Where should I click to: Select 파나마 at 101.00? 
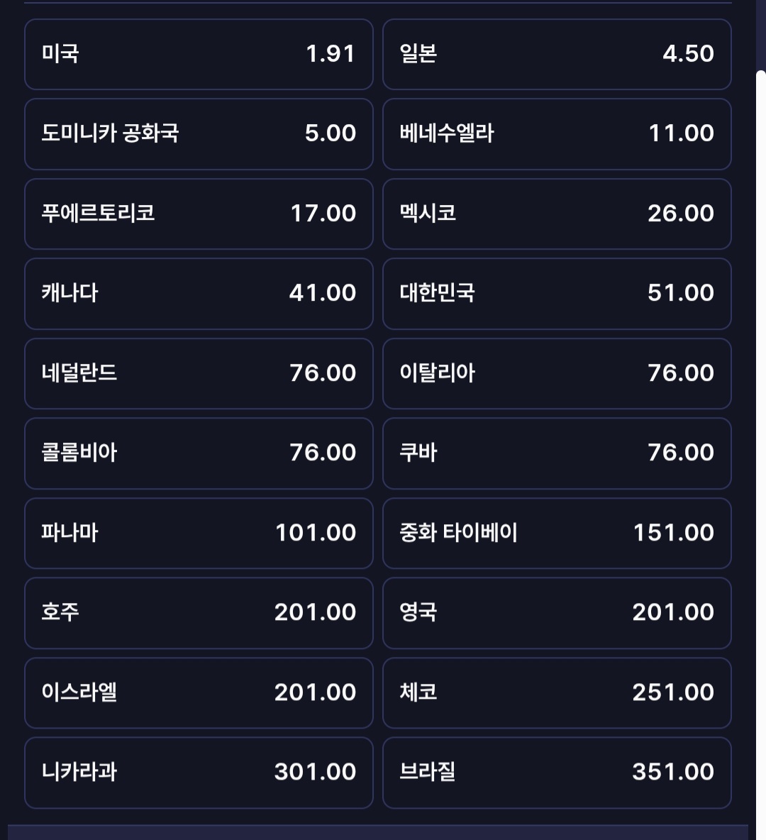tap(199, 533)
